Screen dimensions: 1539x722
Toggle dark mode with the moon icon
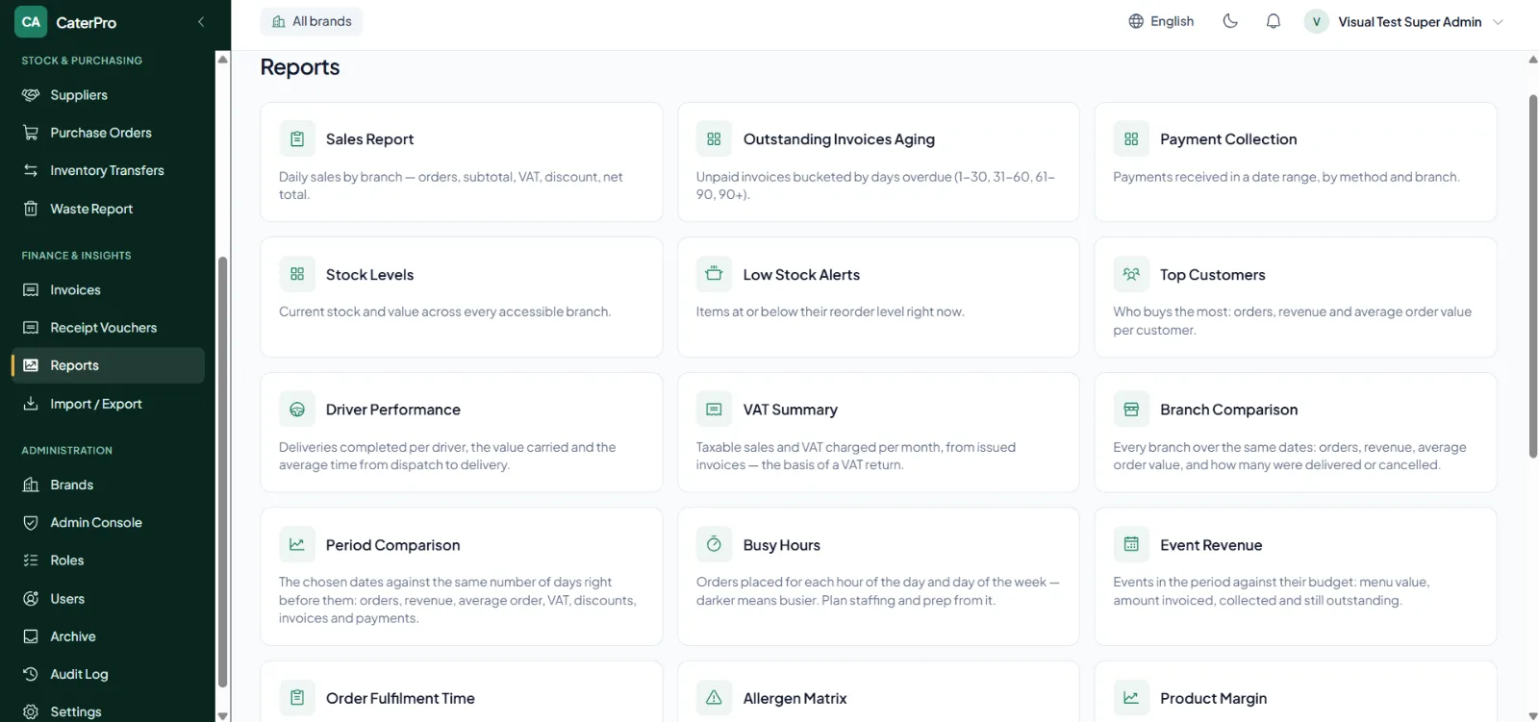(1230, 21)
